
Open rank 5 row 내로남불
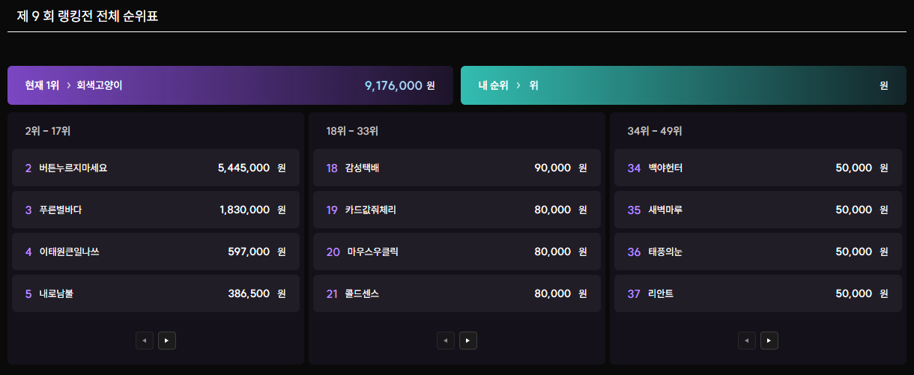[x=156, y=293]
